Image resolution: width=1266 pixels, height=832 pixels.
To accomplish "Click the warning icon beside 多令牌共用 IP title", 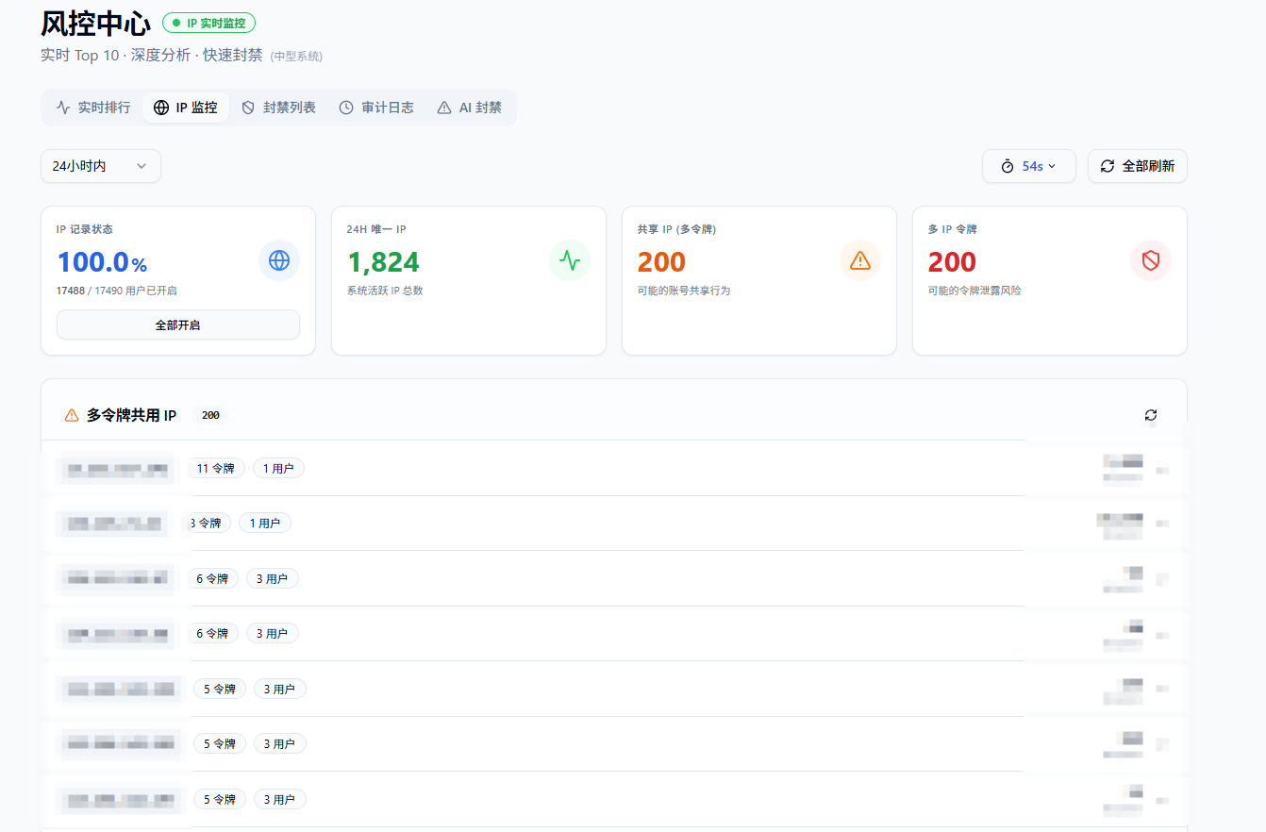I will pyautogui.click(x=72, y=415).
